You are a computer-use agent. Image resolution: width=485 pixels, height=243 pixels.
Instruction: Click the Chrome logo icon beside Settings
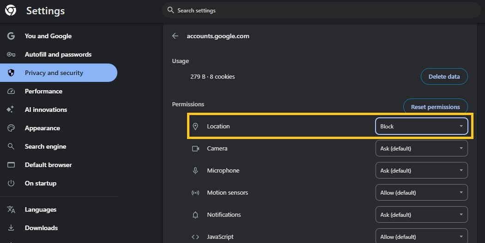(11, 11)
